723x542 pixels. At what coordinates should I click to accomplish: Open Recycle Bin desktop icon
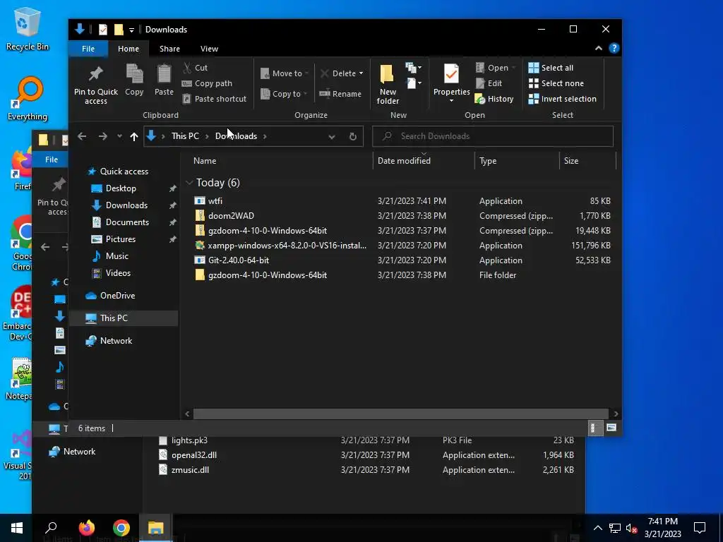(27, 30)
